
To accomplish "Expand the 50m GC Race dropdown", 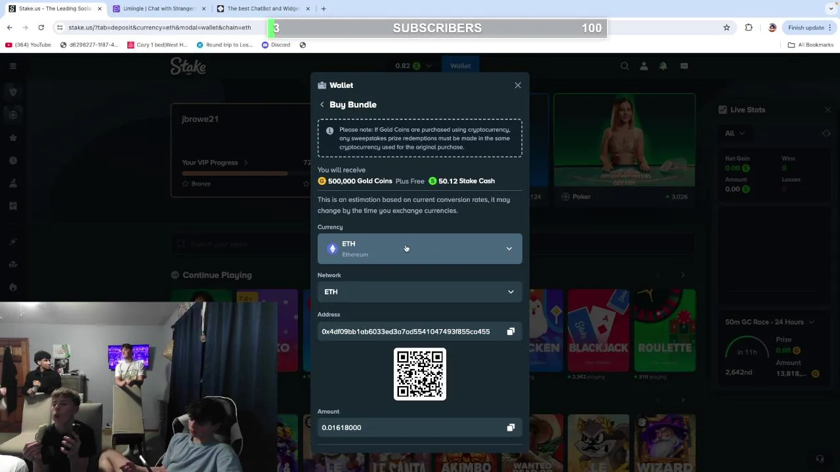I will point(770,322).
